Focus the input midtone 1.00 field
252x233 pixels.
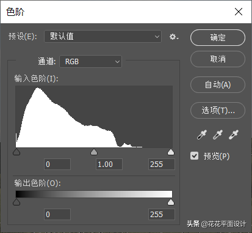[109, 165]
